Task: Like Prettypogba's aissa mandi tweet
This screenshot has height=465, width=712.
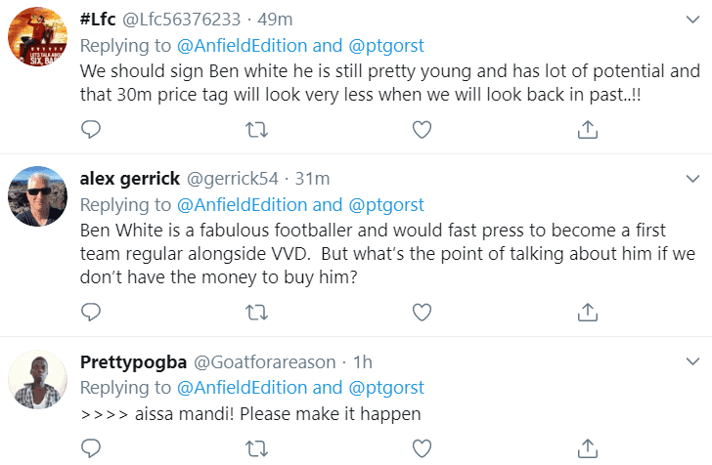Action: click(422, 448)
